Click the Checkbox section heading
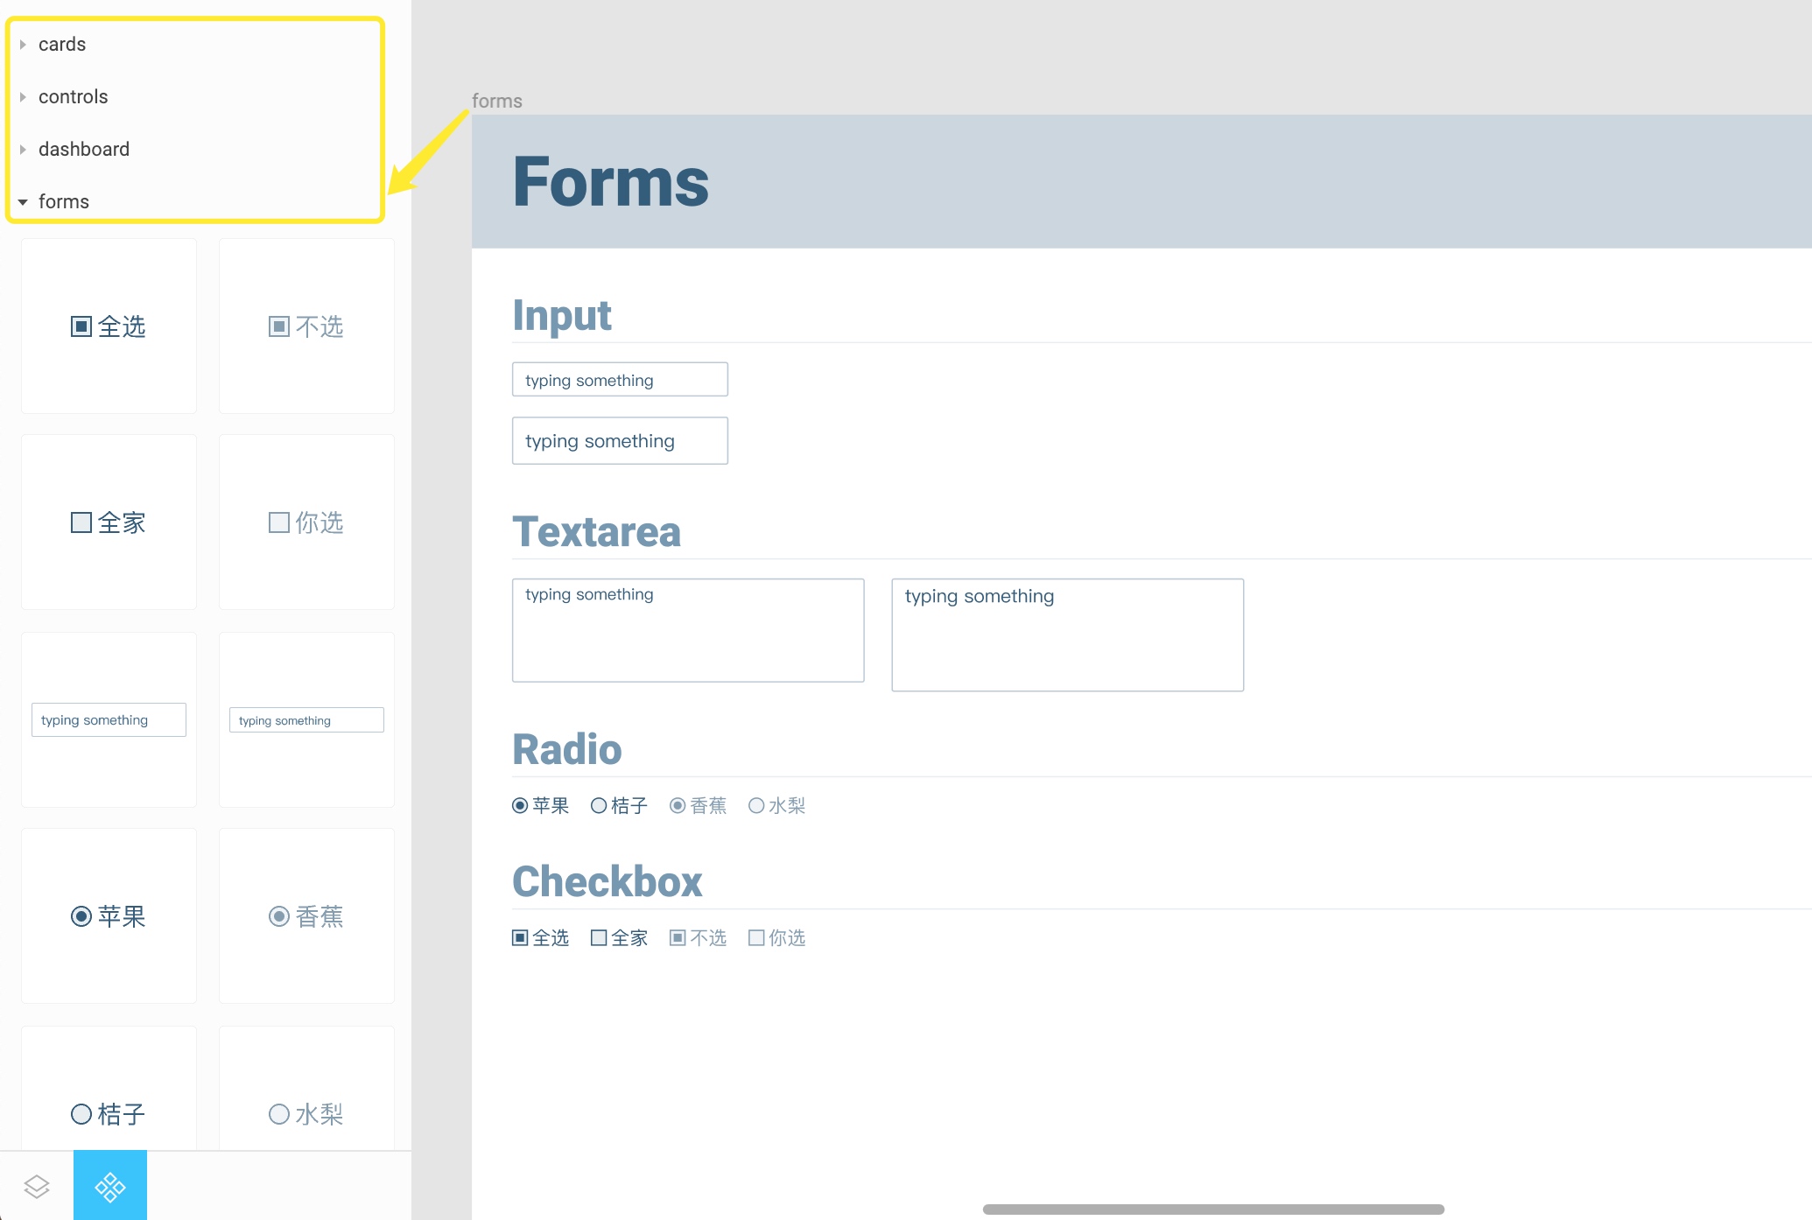This screenshot has height=1220, width=1812. tap(608, 882)
